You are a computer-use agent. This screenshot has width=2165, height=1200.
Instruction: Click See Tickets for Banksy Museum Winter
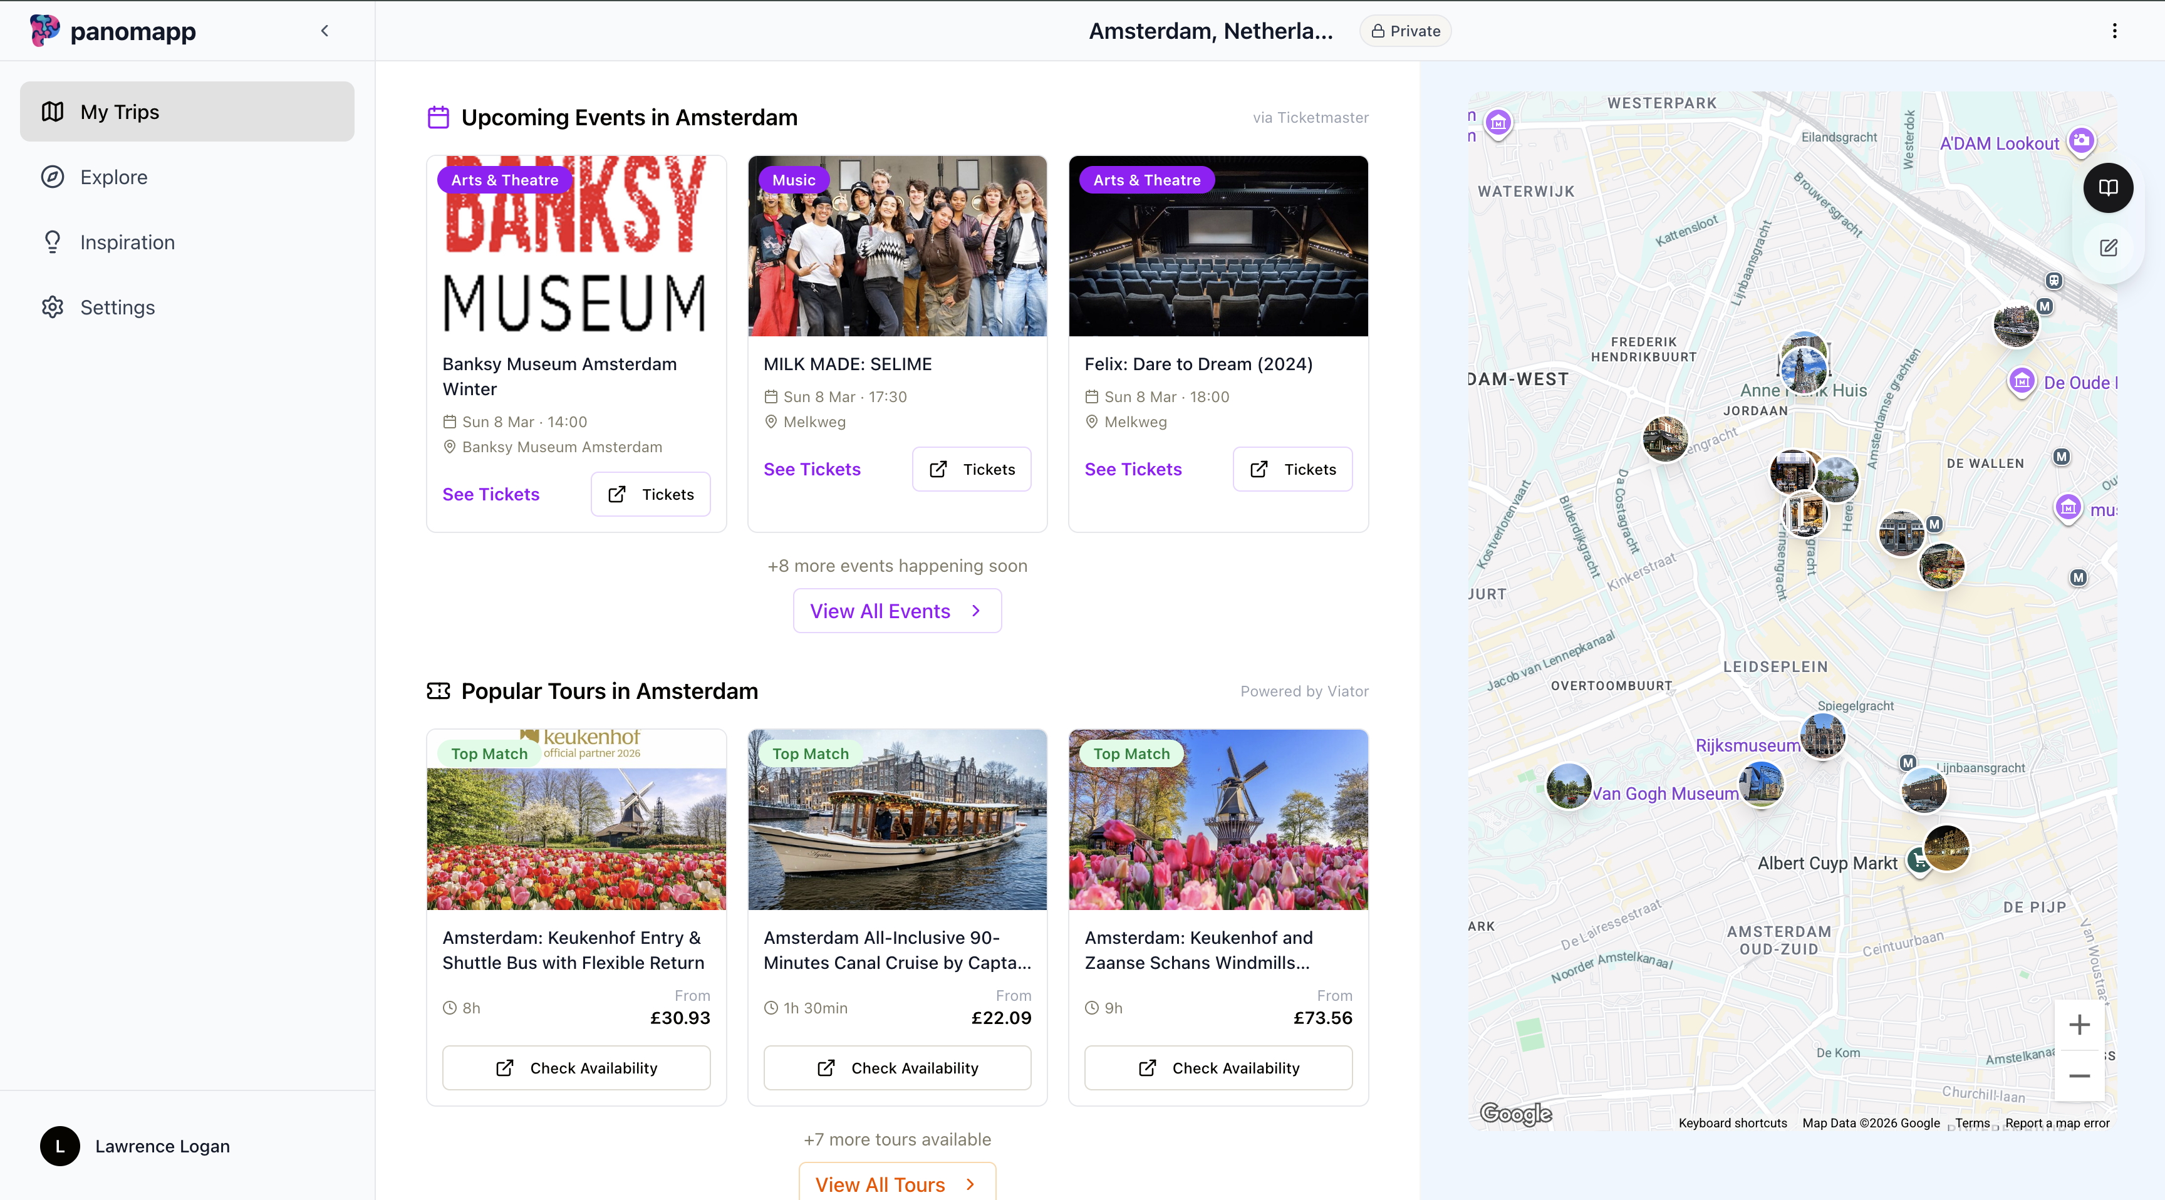490,494
